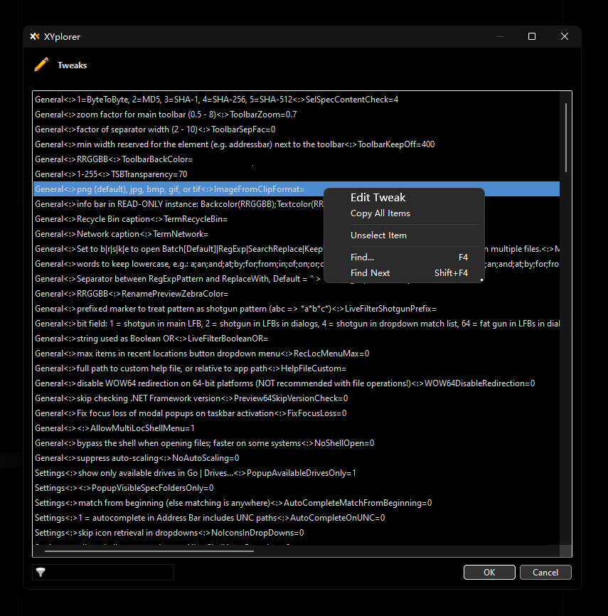
Task: Click the funnel filter icon
Action: tap(41, 573)
